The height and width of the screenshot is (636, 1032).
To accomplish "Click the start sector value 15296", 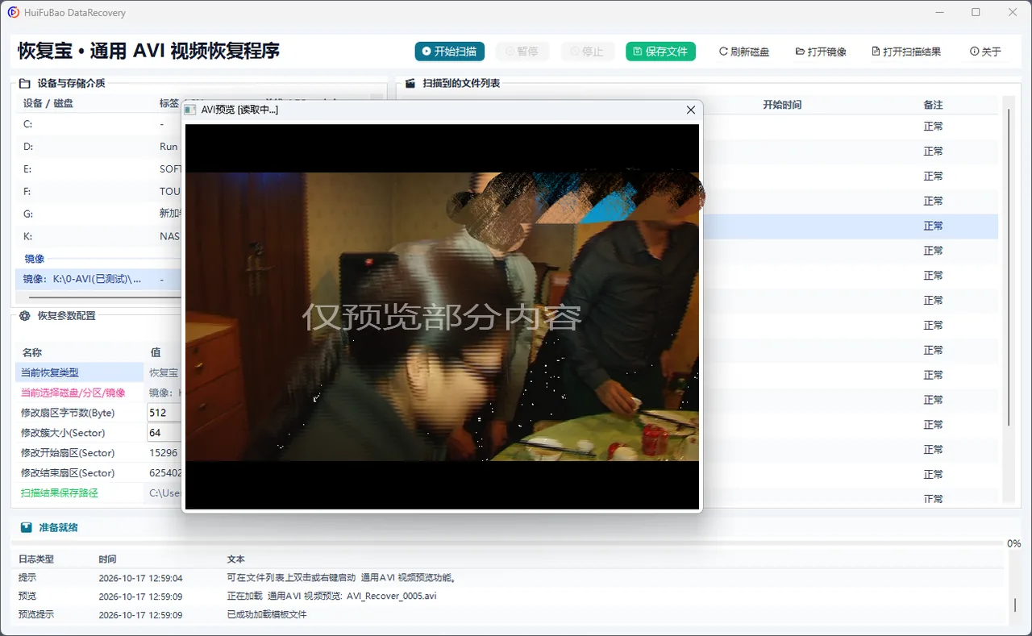I will tap(164, 453).
